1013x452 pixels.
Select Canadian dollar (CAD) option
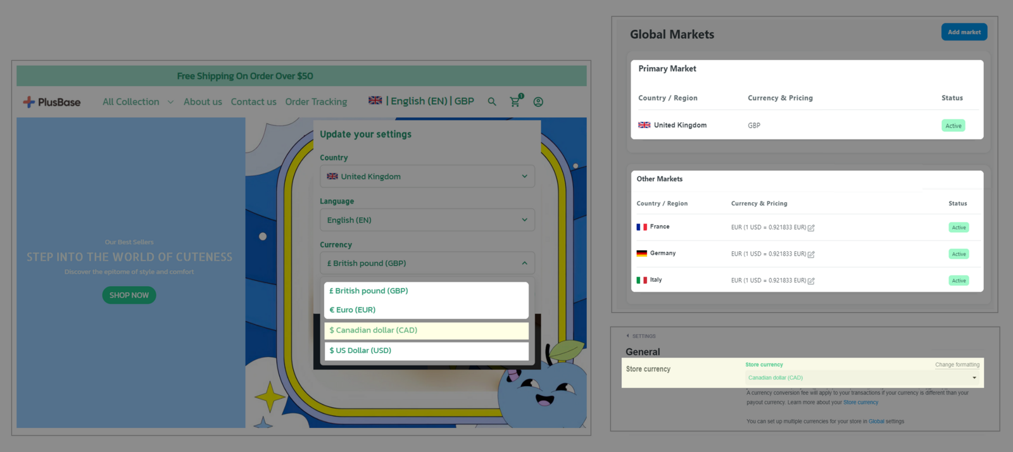426,330
